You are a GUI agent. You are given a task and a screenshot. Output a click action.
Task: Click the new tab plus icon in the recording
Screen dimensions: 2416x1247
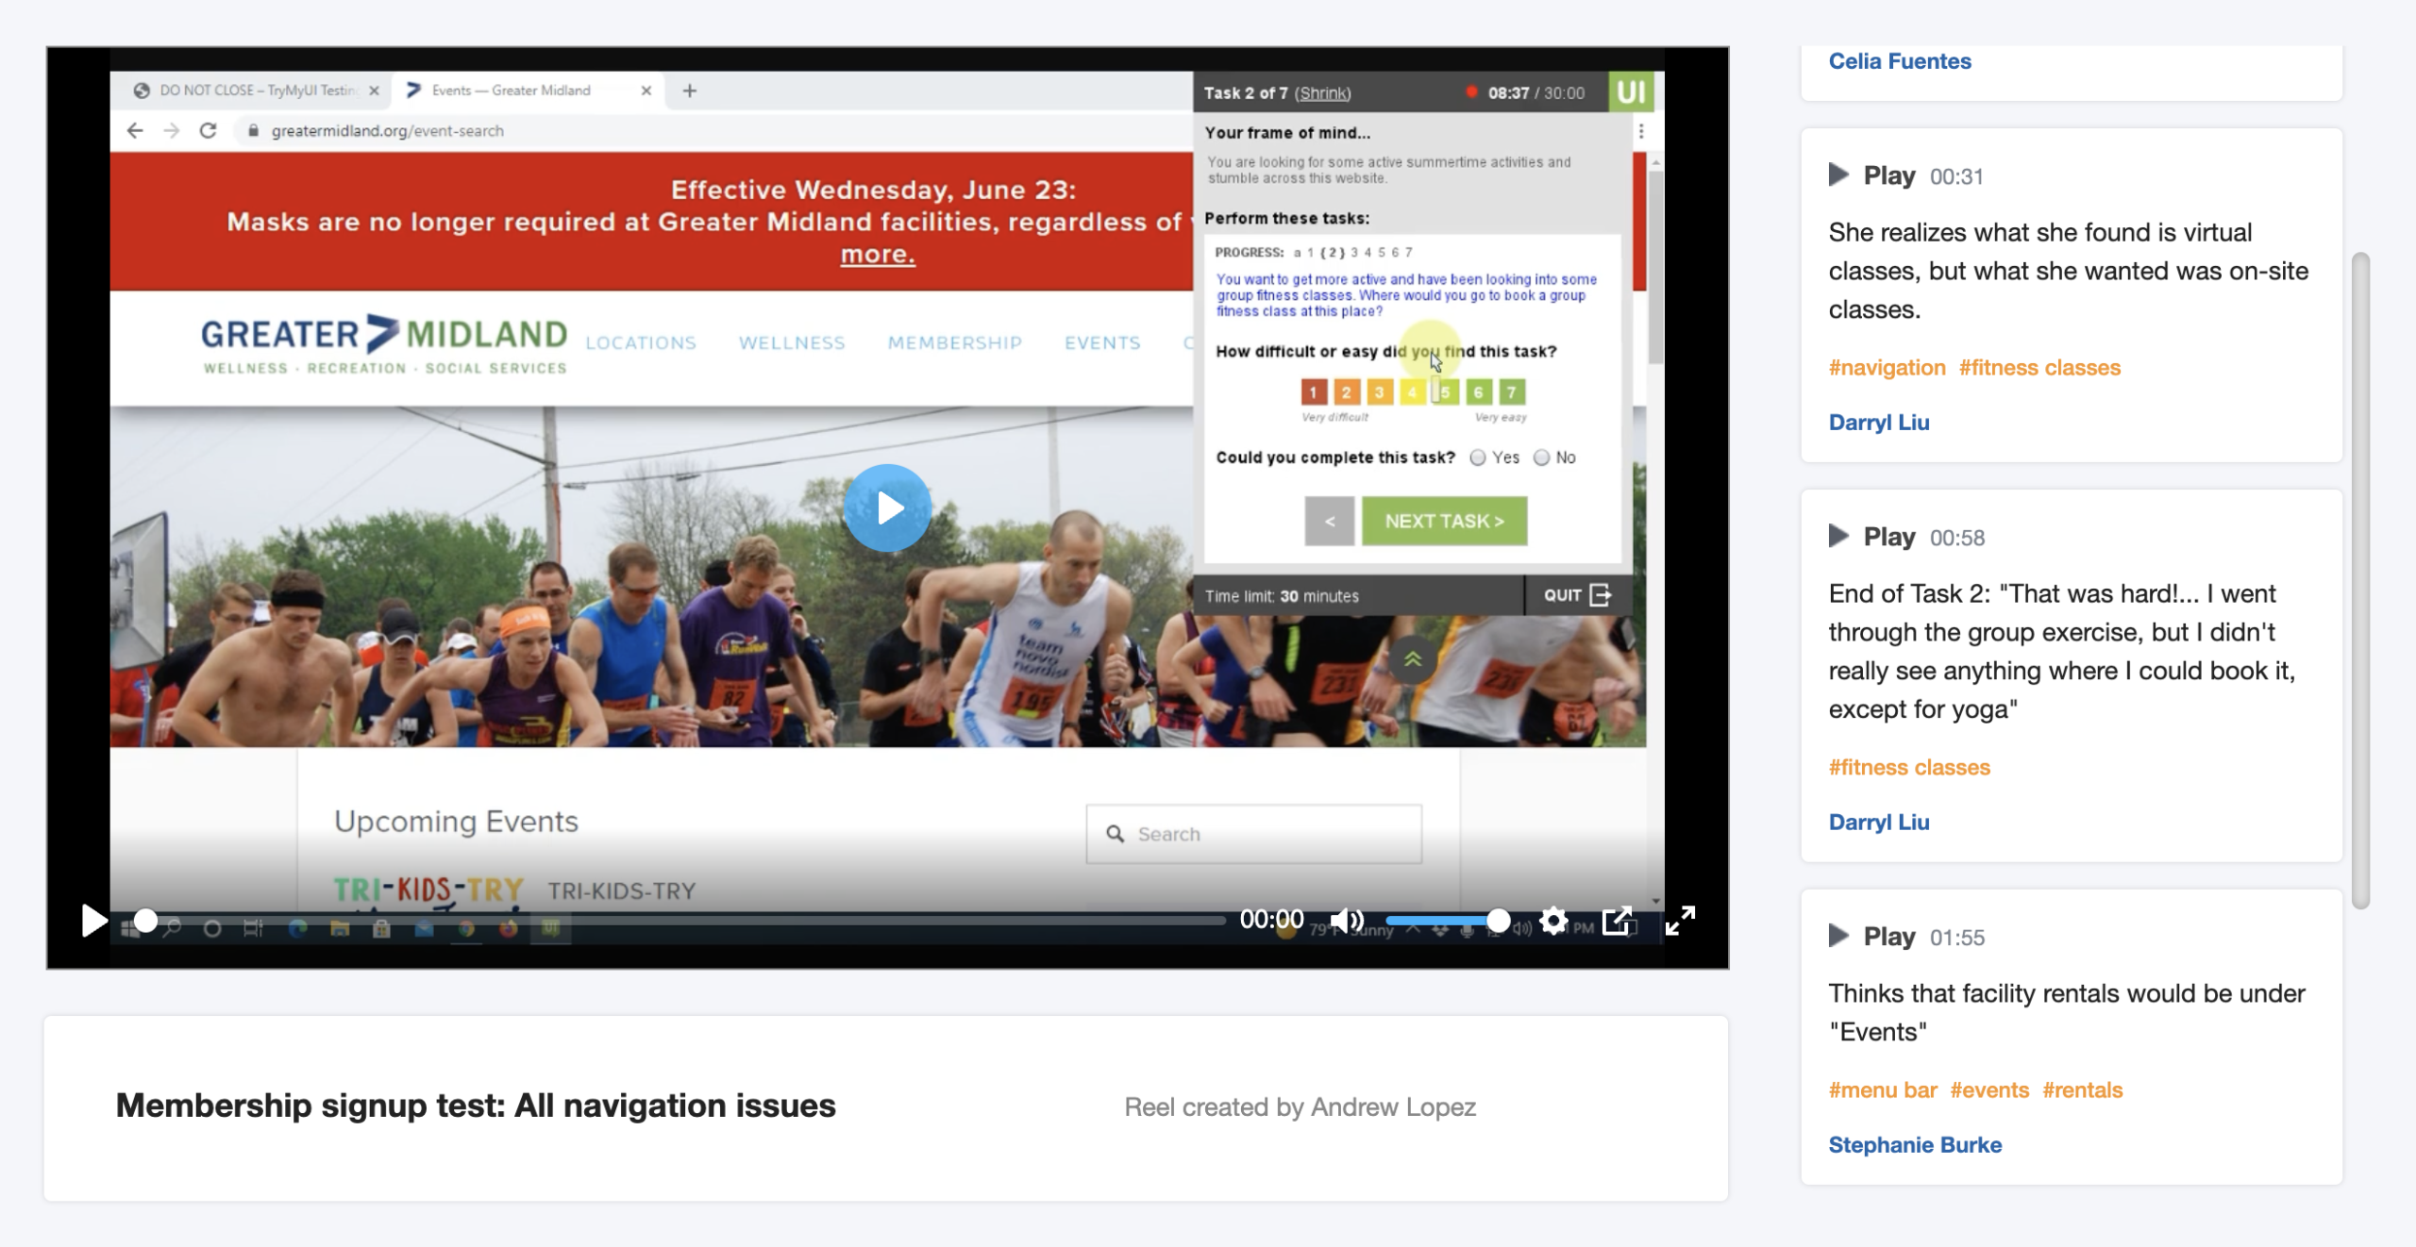pos(690,91)
